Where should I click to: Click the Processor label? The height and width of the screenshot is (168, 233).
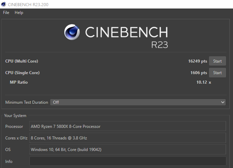click(x=14, y=127)
